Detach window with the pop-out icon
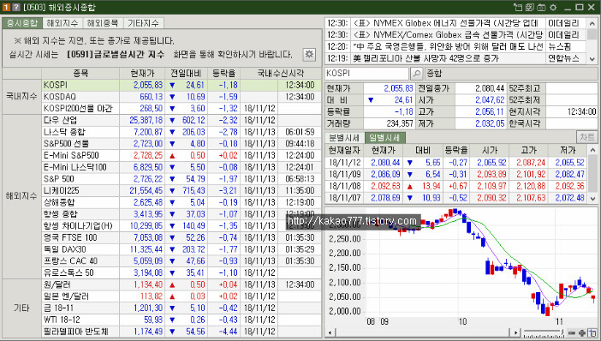The width and height of the screenshot is (601, 341). [x=518, y=8]
